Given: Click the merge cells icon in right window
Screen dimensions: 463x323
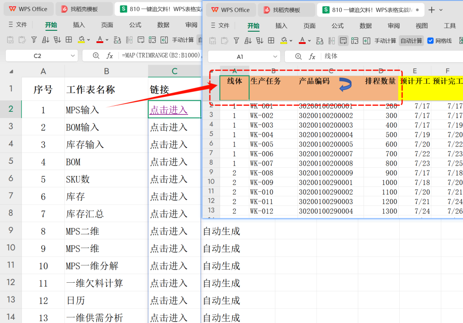Looking at the screenshot, I should (354, 40).
